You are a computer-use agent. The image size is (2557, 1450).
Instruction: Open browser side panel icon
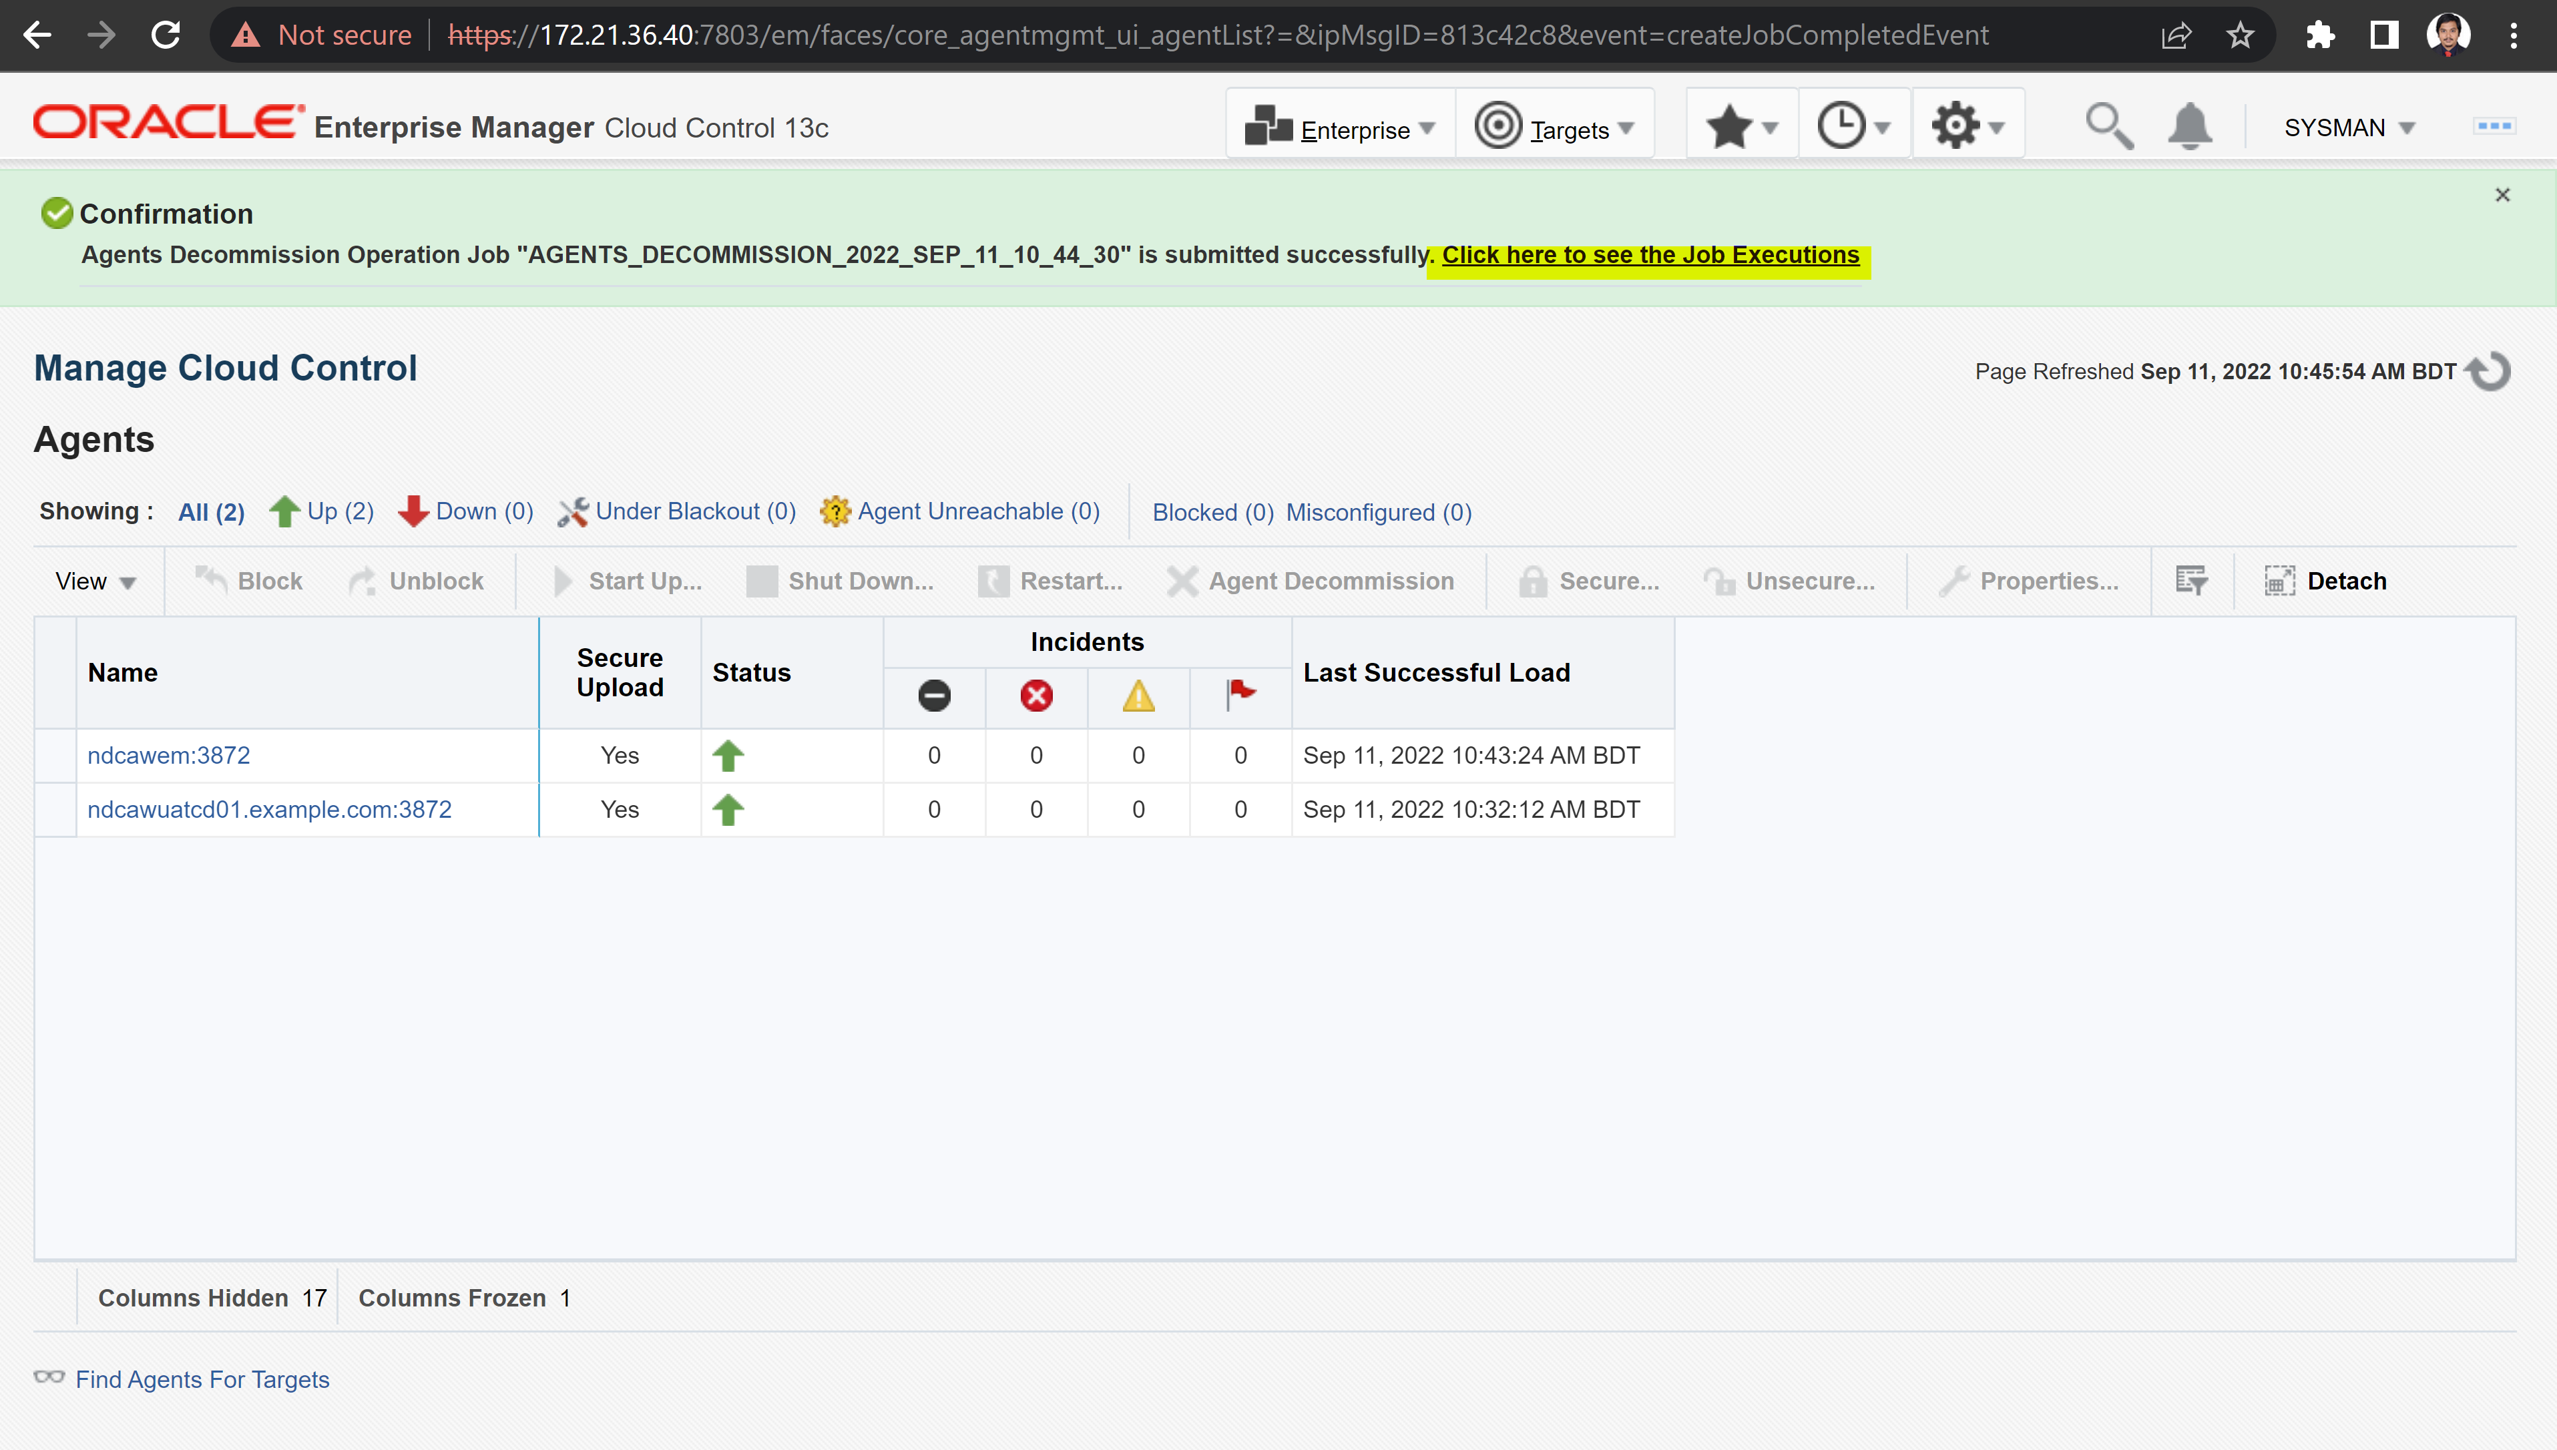pyautogui.click(x=2385, y=36)
